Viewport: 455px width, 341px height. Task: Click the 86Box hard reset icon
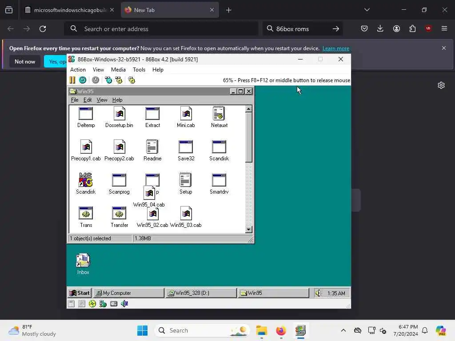[83, 80]
